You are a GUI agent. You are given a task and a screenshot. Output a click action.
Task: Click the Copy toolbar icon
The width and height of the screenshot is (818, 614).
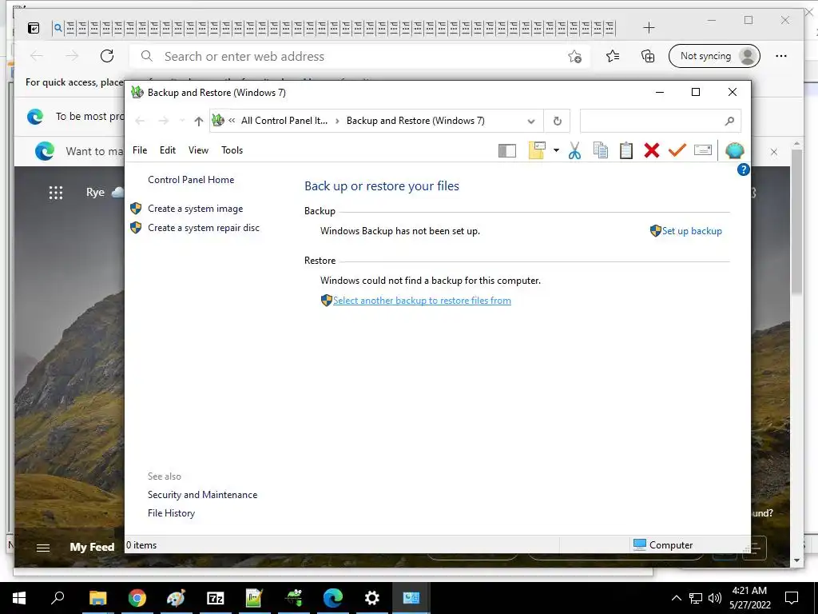pyautogui.click(x=601, y=150)
